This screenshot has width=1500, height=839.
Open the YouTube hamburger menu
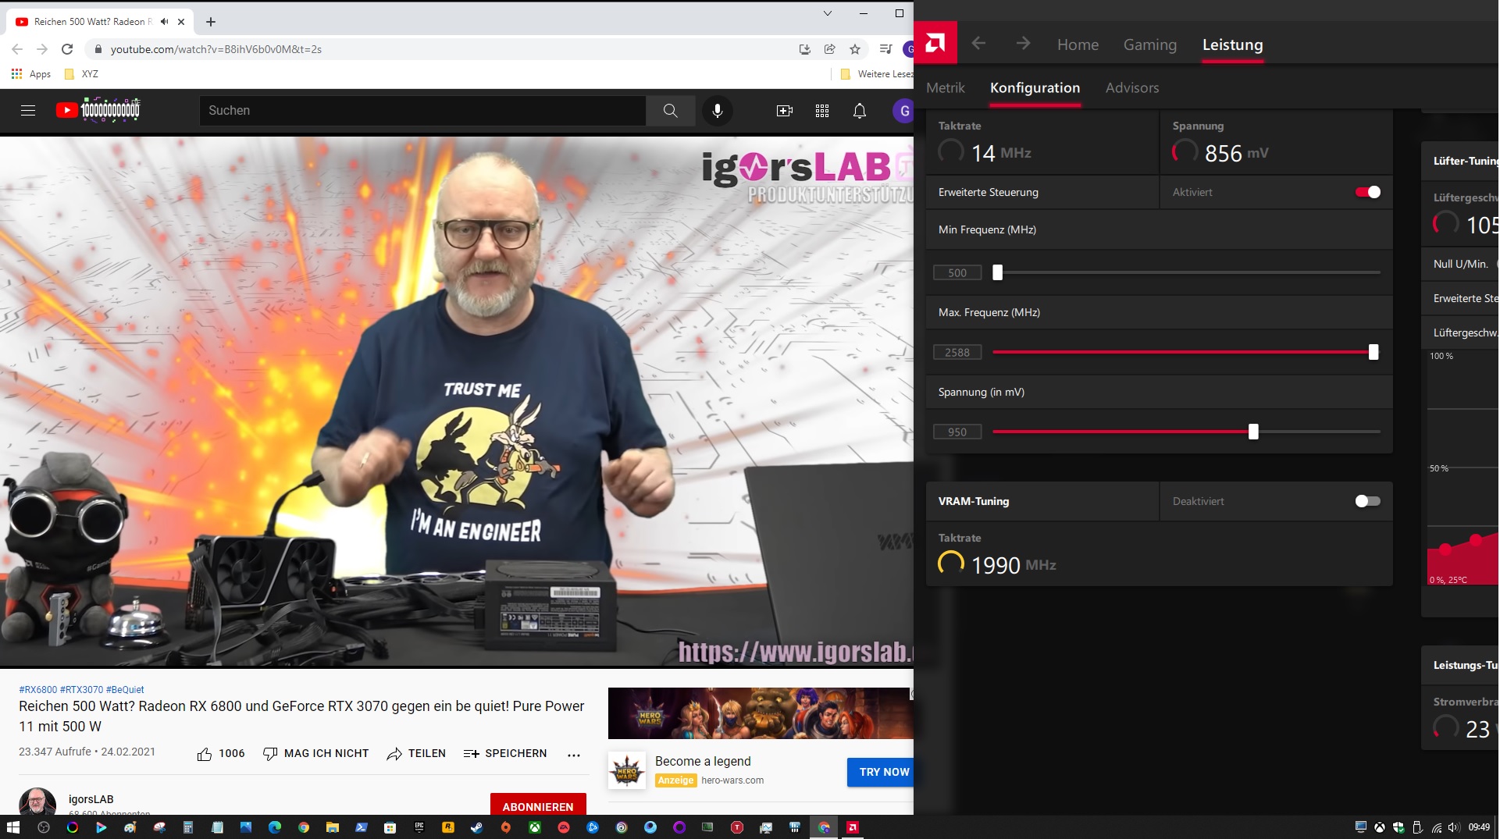[x=28, y=111]
